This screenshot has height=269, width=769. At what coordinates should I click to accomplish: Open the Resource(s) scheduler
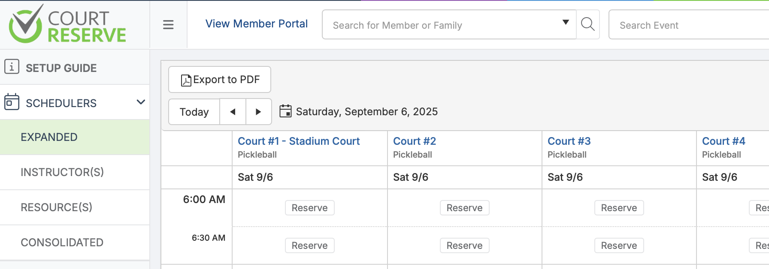tap(56, 207)
